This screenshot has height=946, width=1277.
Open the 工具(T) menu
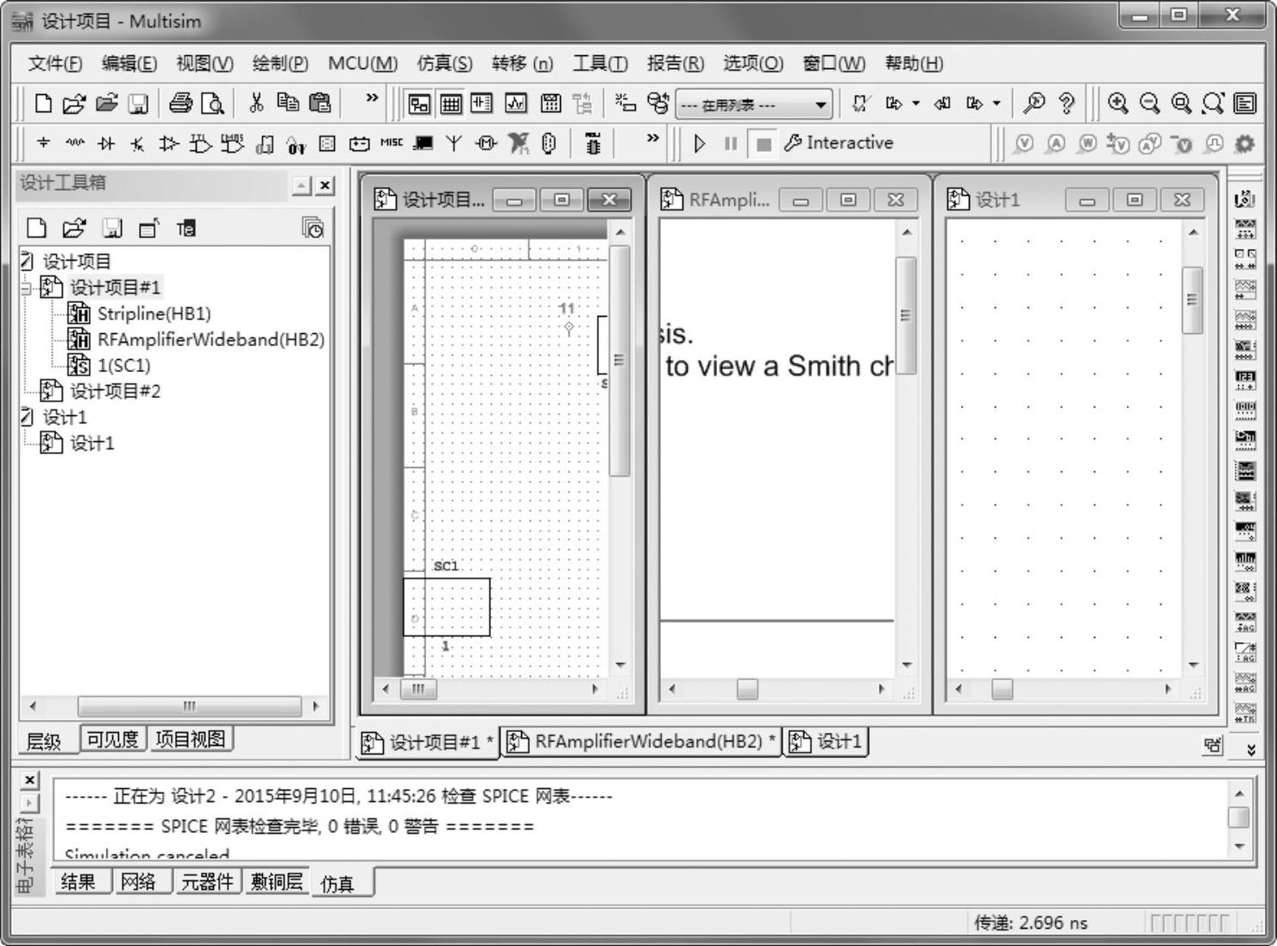tap(601, 63)
